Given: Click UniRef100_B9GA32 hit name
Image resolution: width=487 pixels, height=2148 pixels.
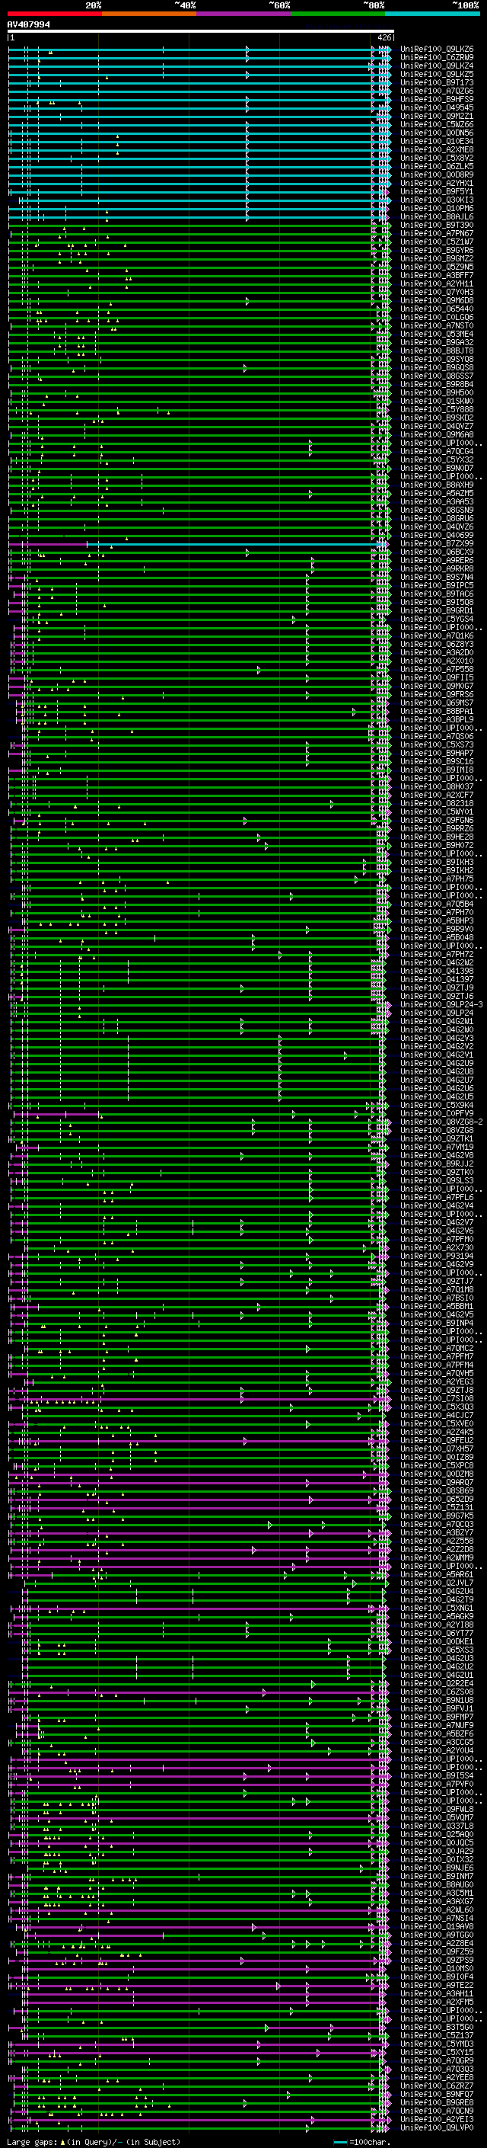Looking at the screenshot, I should tap(437, 343).
